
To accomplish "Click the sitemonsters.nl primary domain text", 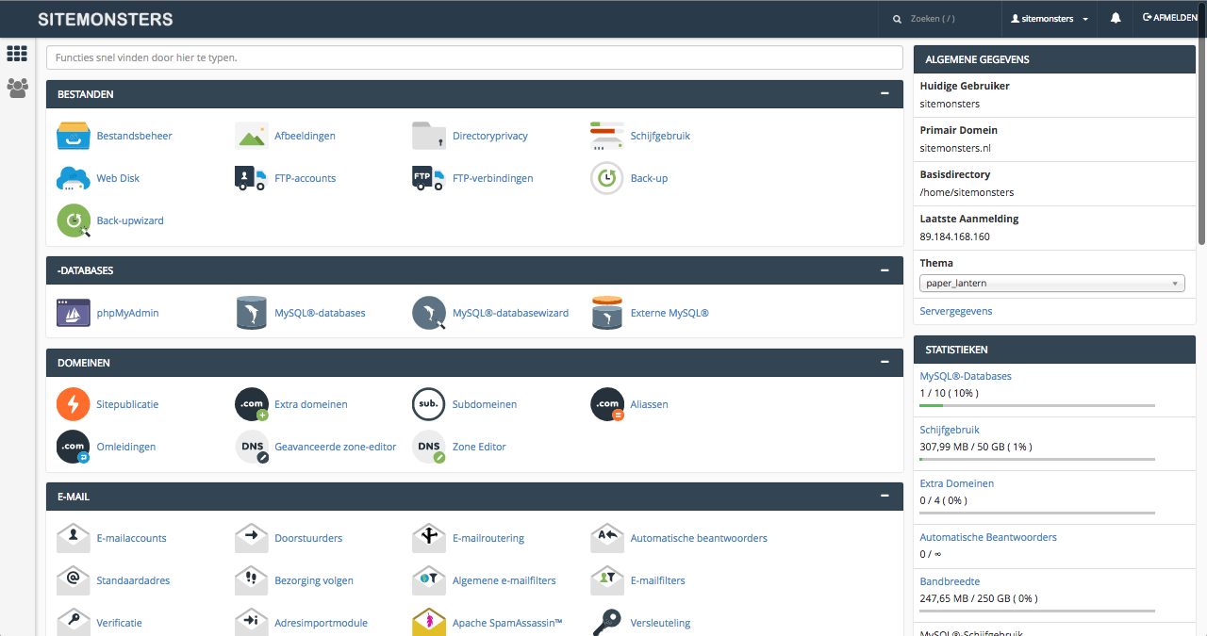I will (x=955, y=148).
